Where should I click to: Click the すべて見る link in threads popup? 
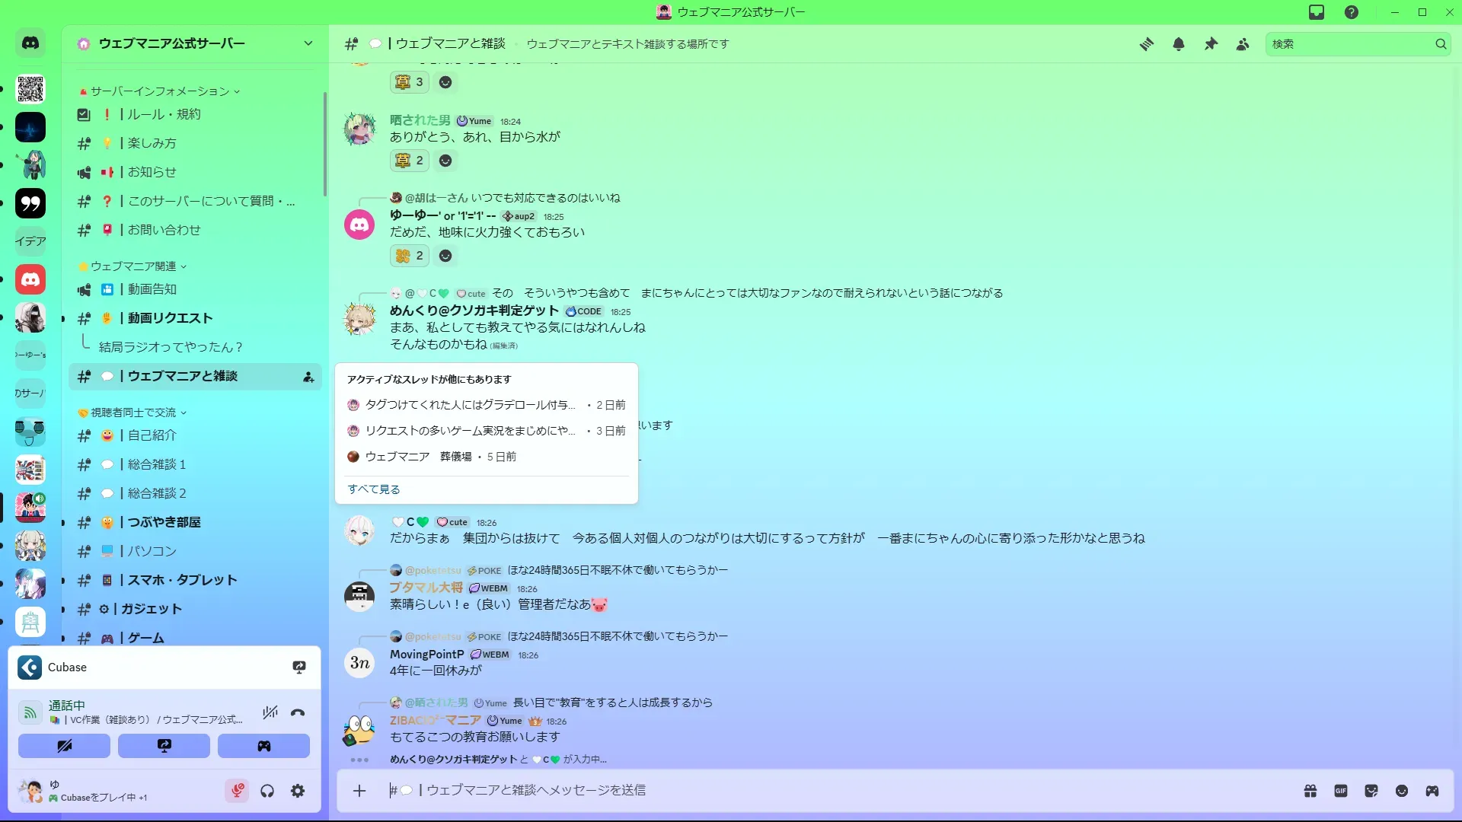click(x=373, y=489)
